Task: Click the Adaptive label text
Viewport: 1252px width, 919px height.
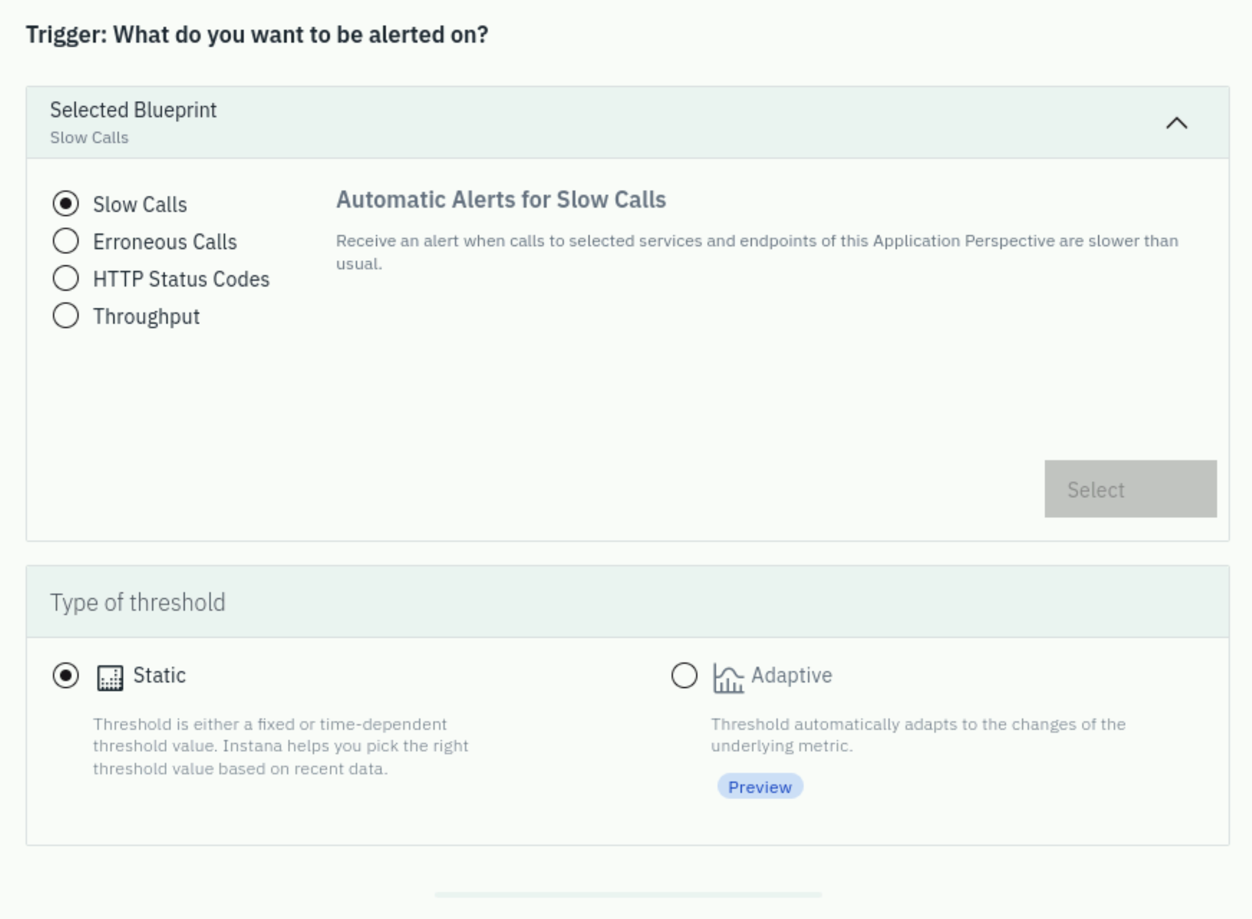Action: click(792, 675)
